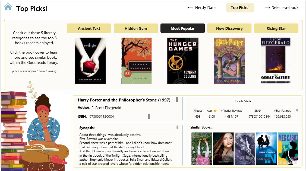The height and width of the screenshot is (171, 306).
Task: Click the right arrow beside Select-a-book
Action: click(x=267, y=8)
